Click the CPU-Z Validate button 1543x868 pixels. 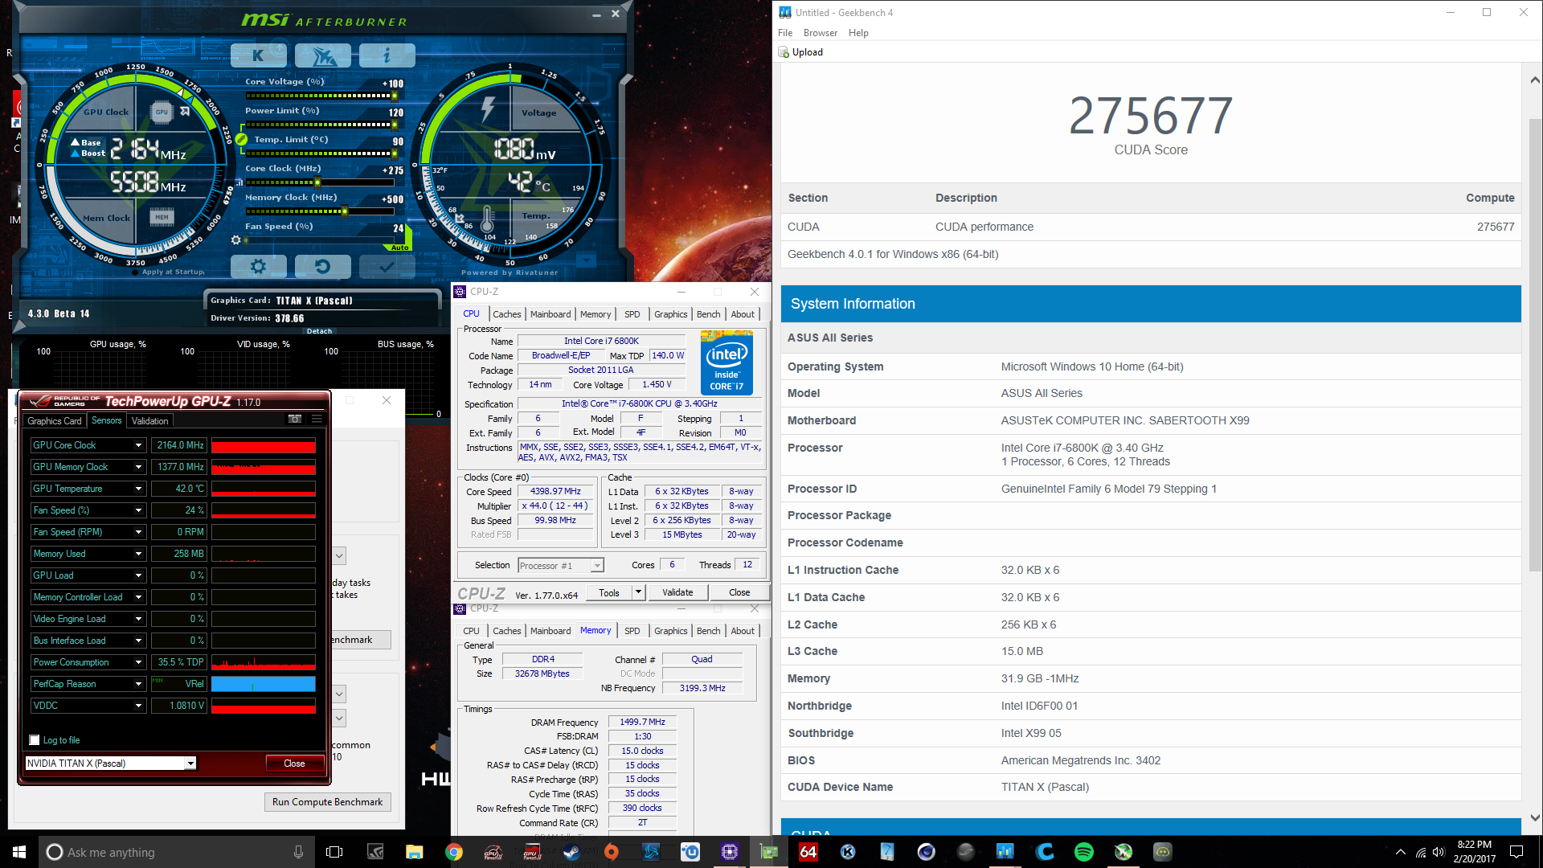pos(677,593)
